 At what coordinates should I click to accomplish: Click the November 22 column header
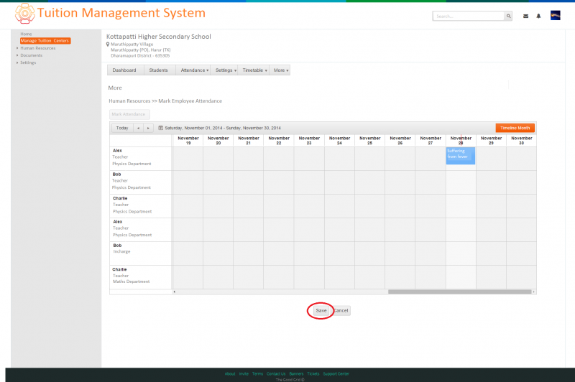tap(279, 141)
